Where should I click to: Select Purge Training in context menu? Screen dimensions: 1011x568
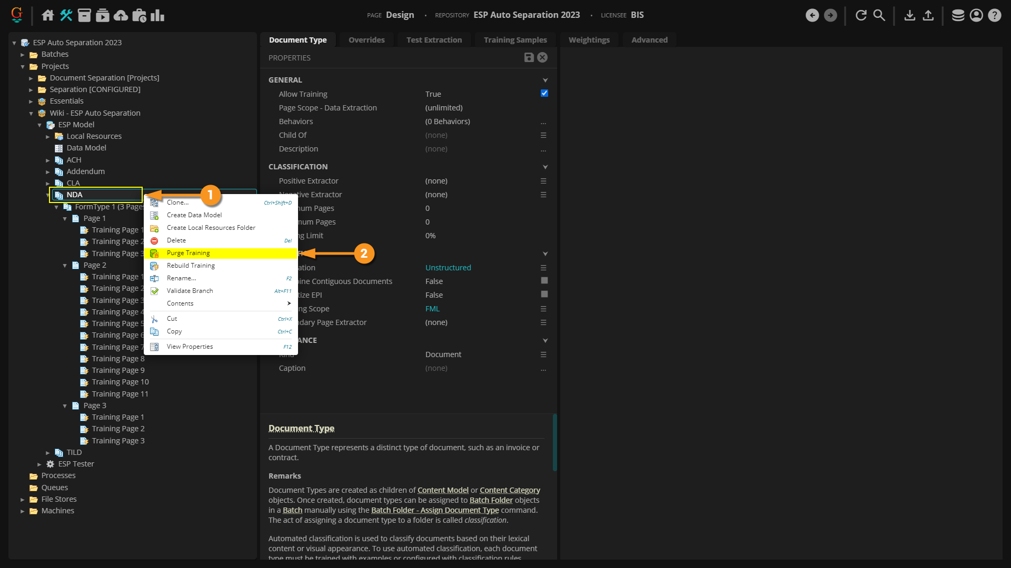coord(188,253)
